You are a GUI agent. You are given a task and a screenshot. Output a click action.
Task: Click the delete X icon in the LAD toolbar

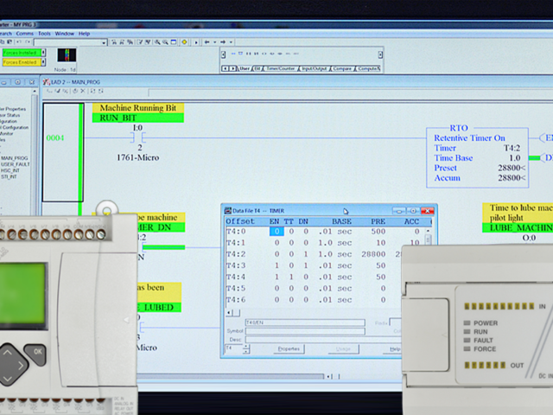pos(83,91)
